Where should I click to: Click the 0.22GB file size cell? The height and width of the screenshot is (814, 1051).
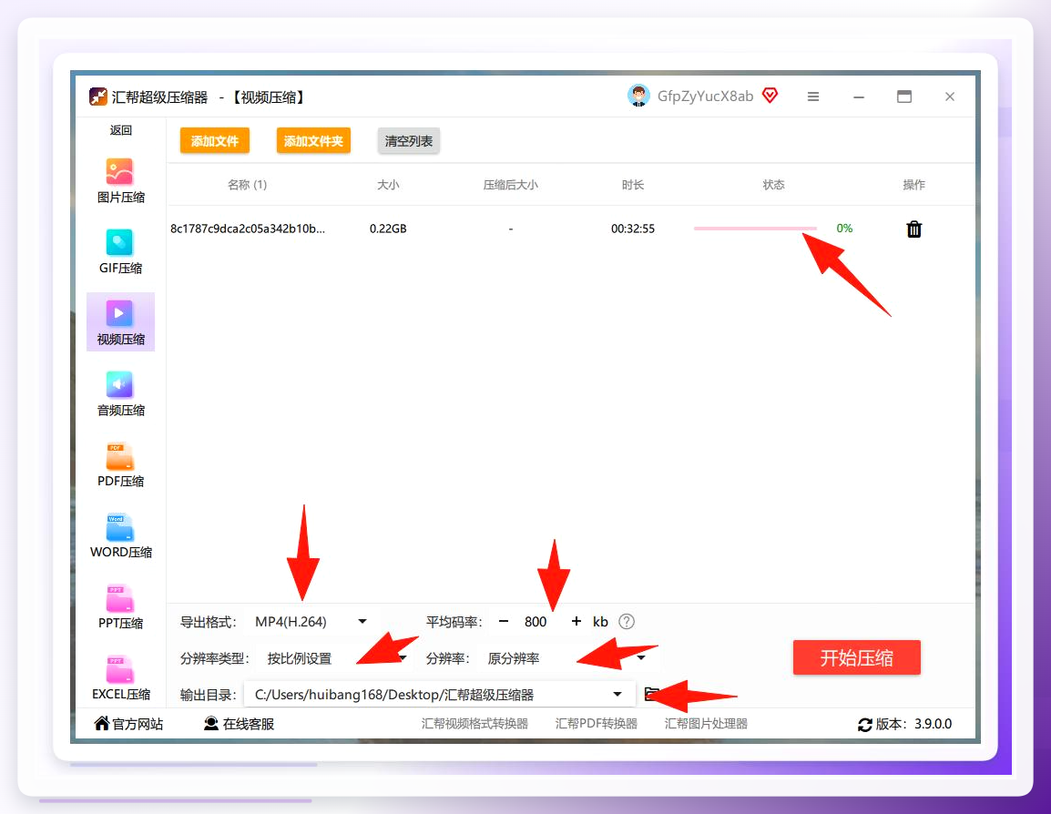click(388, 229)
